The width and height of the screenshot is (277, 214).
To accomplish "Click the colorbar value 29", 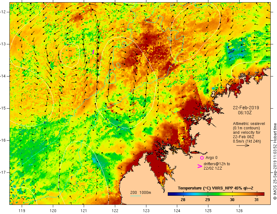I will pyautogui.click(x=207, y=200).
